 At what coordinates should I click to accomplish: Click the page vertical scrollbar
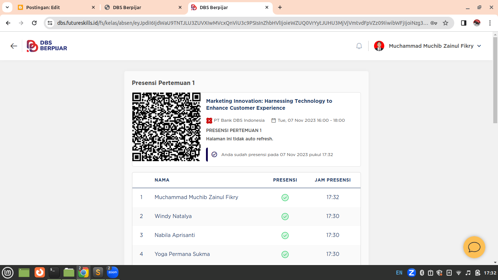(x=495, y=80)
